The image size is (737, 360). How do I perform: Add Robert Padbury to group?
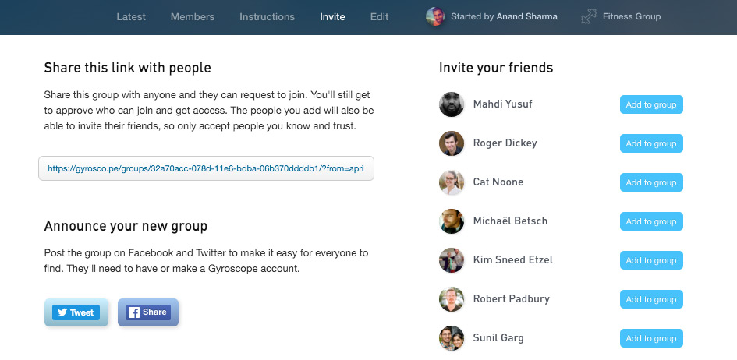pyautogui.click(x=651, y=299)
